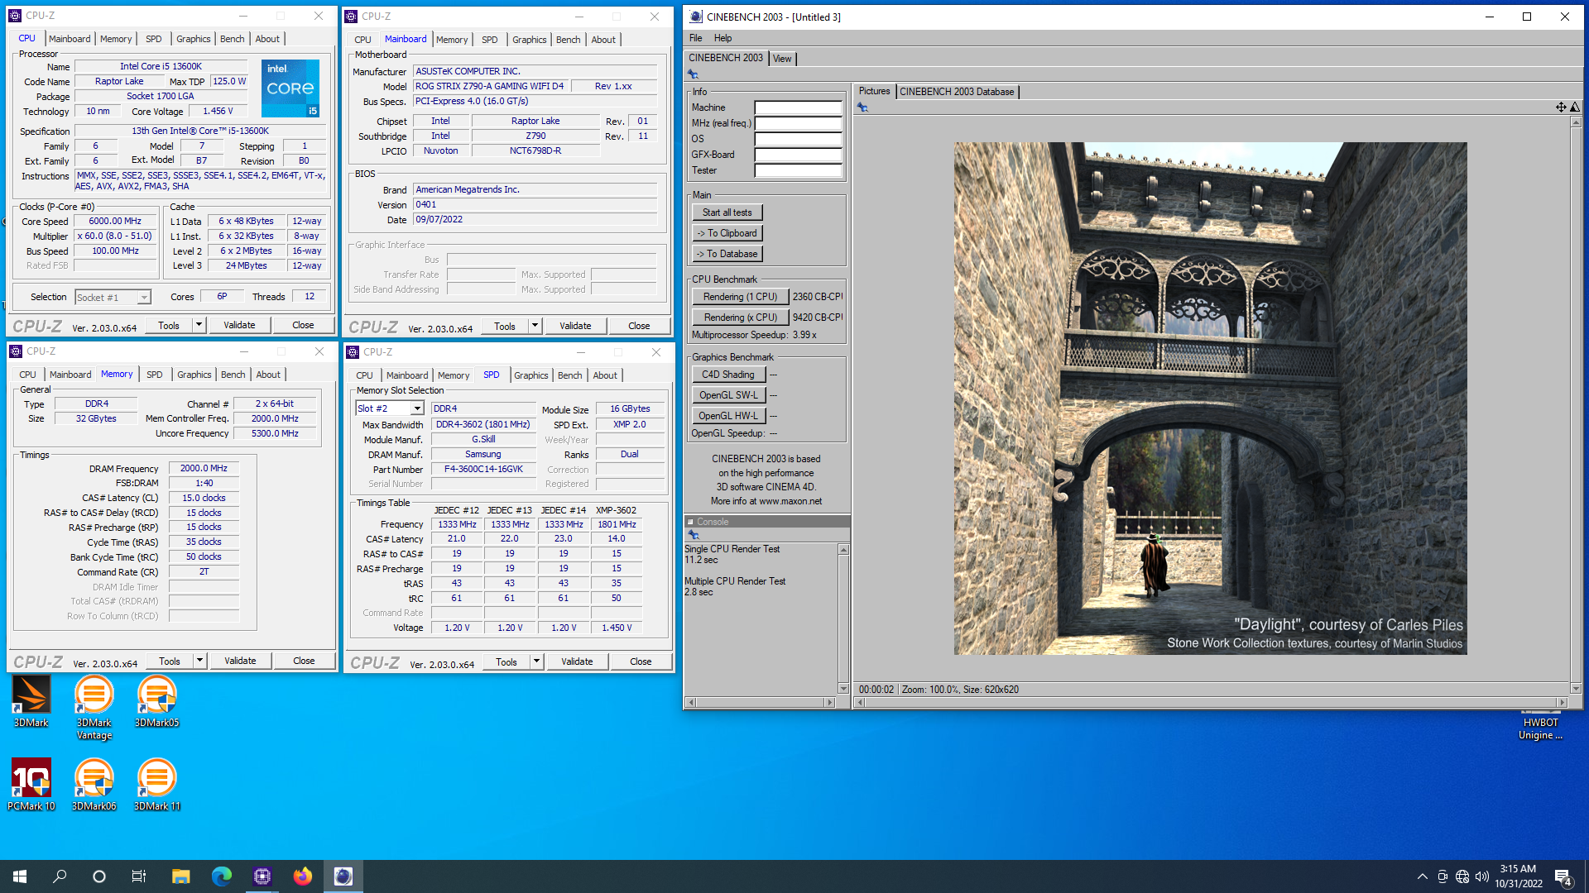
Task: Click the pin icon in the Pictures panel
Action: [862, 107]
